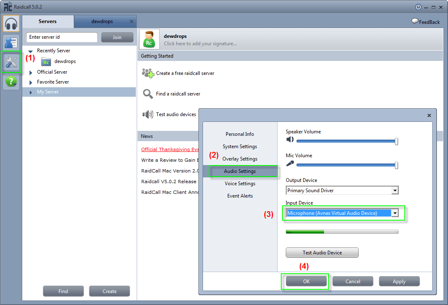
Task: Click the Create a free raidcall server icon
Action: (x=148, y=73)
